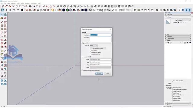
Task: Open the Tag Untagged dropdown
Action: (x=184, y=20)
